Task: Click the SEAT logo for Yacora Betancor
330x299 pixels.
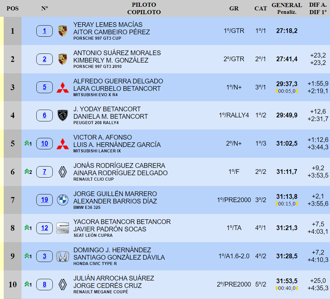Action: click(63, 228)
